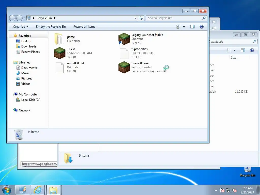The image size is (260, 195).
Task: Open view dropdown in Downloads window
Action: pos(234,50)
